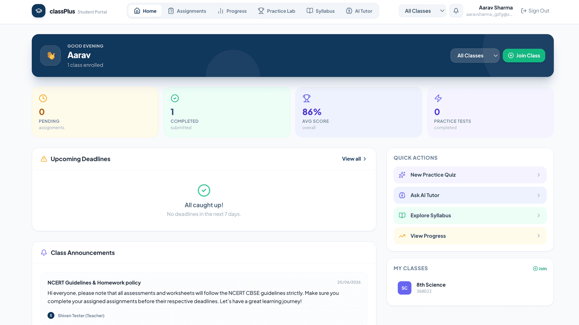Expand the All Classes dropdown in banner

pyautogui.click(x=475, y=56)
